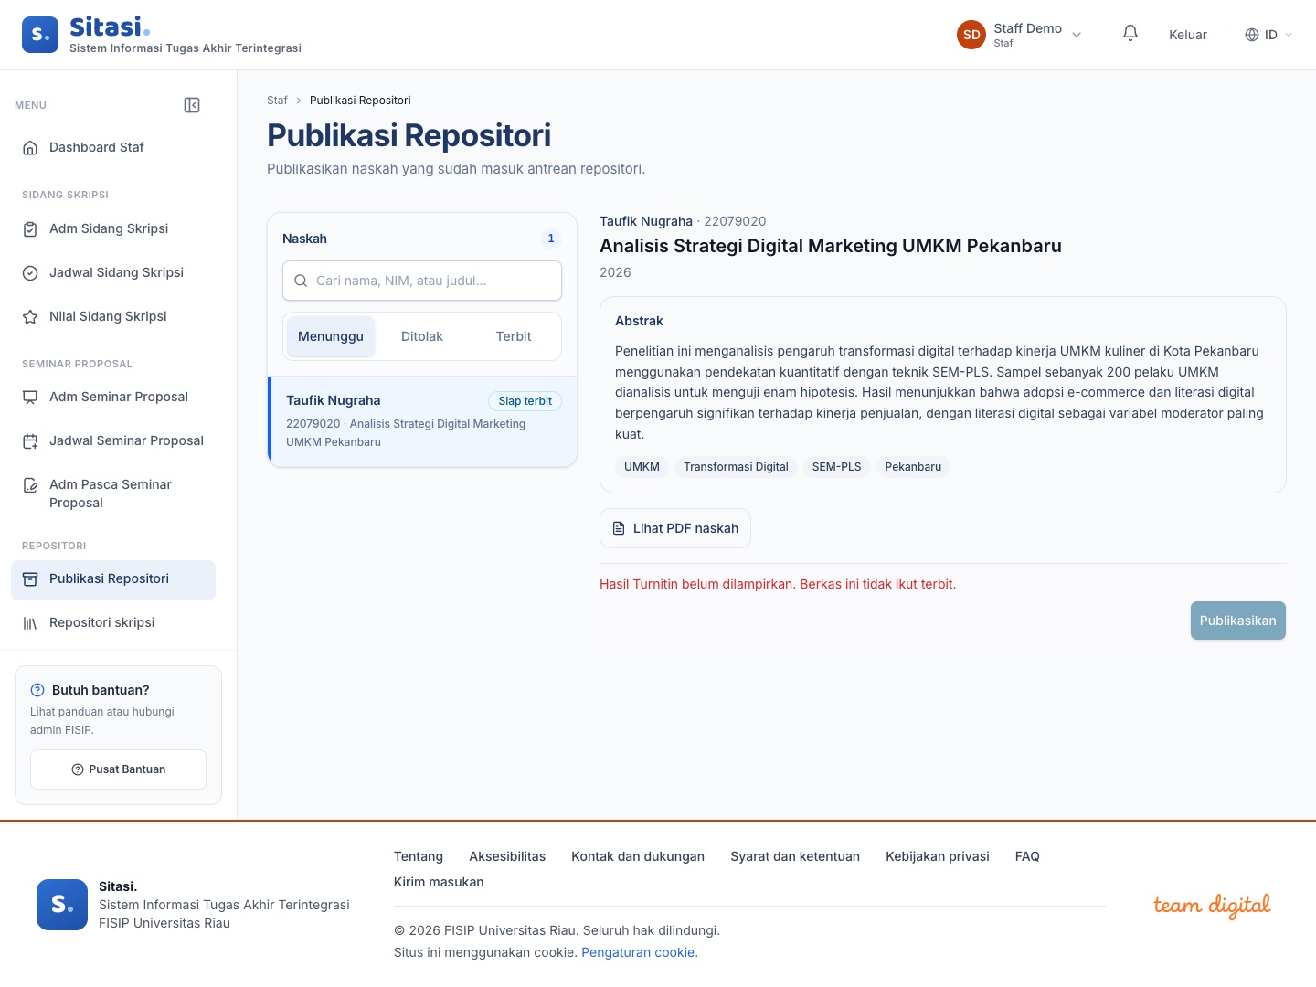
Task: Click the Adm Sidang Skripsi clipboard icon
Action: (30, 229)
